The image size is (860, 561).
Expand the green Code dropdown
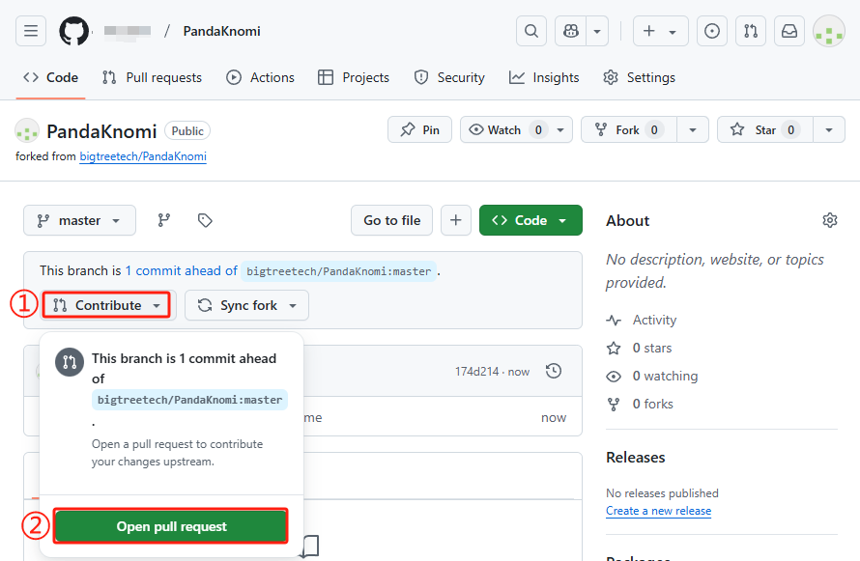click(x=530, y=220)
